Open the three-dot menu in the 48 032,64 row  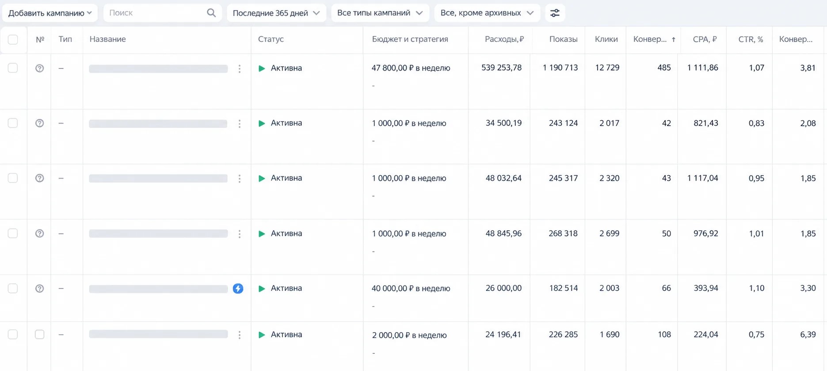(240, 179)
